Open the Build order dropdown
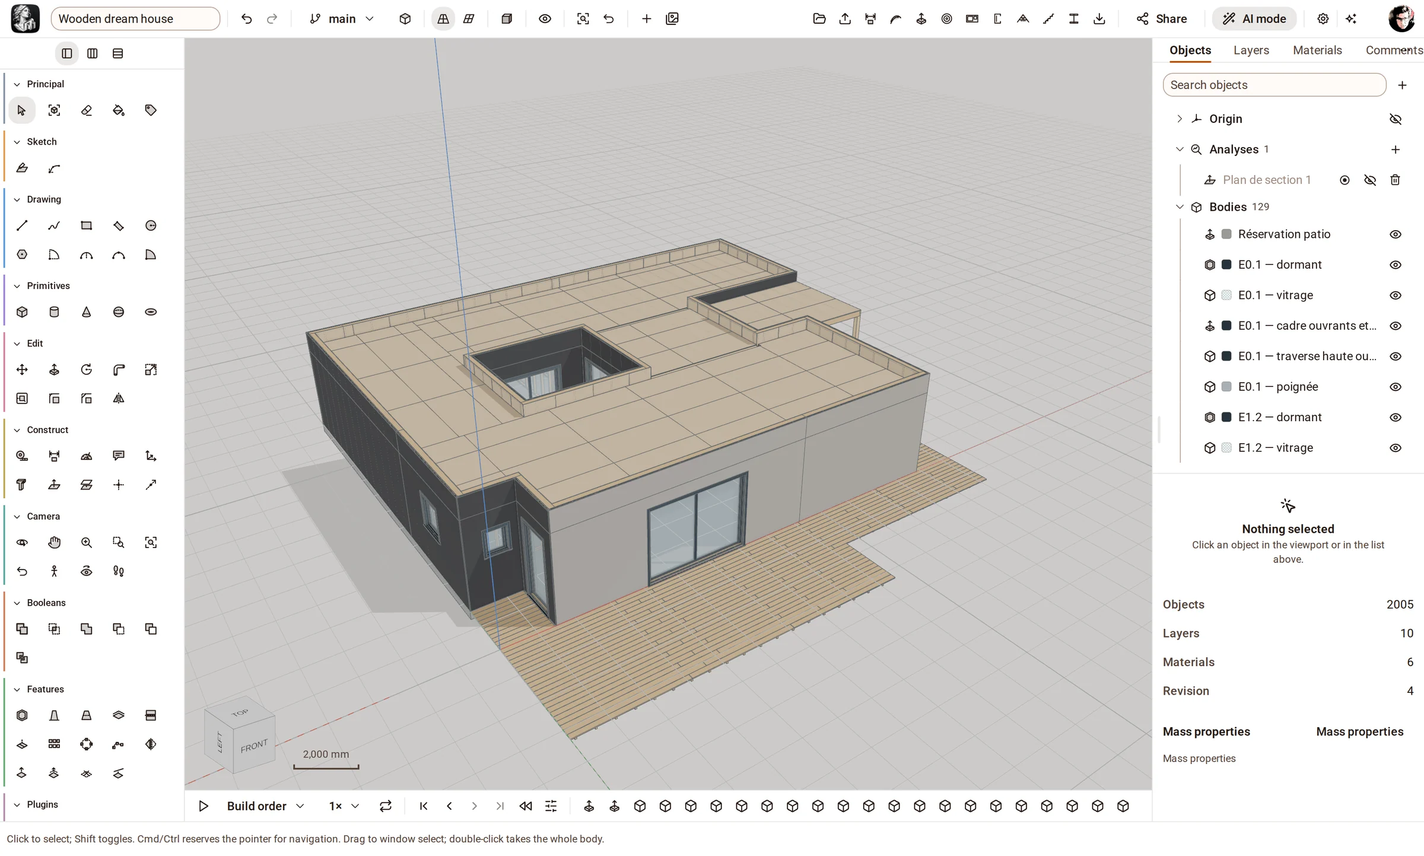 click(x=265, y=806)
